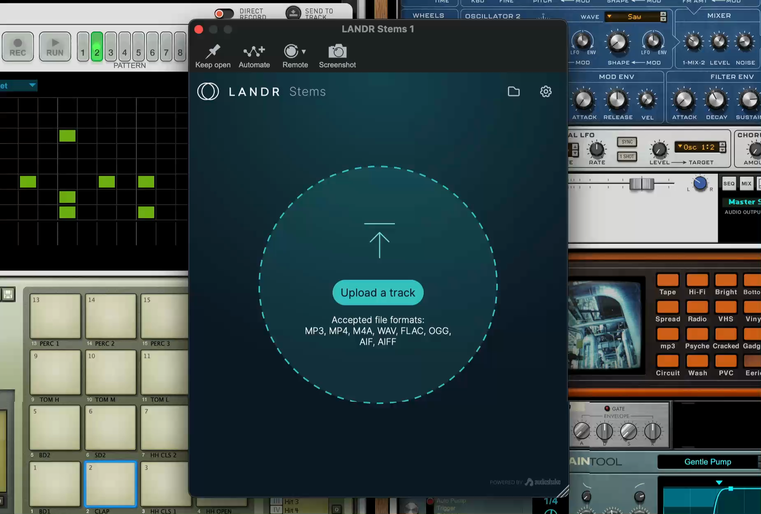
Task: Open the Remote dropdown arrow in LANDR Stems
Action: 304,52
